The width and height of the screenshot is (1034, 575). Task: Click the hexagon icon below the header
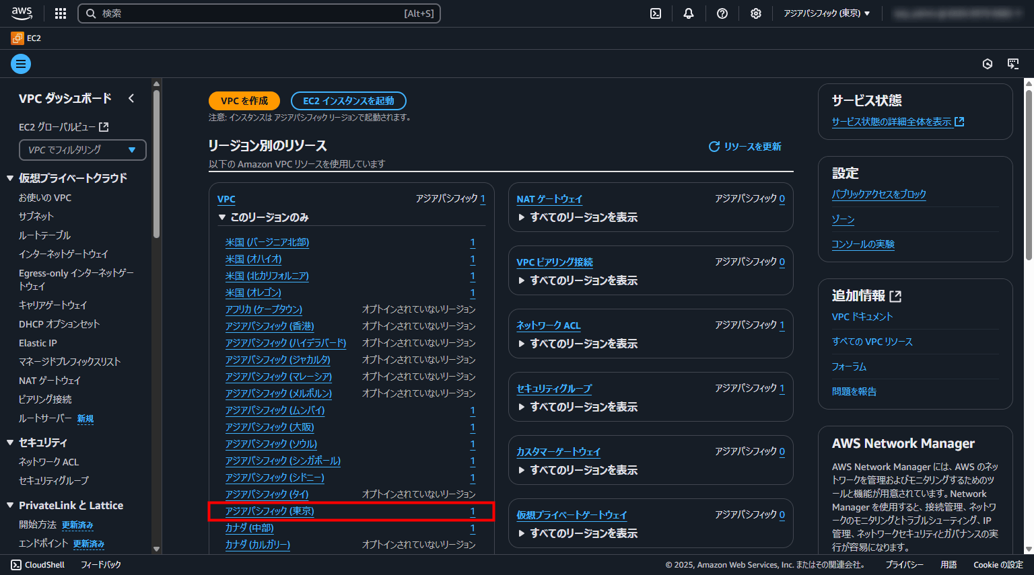pyautogui.click(x=987, y=64)
